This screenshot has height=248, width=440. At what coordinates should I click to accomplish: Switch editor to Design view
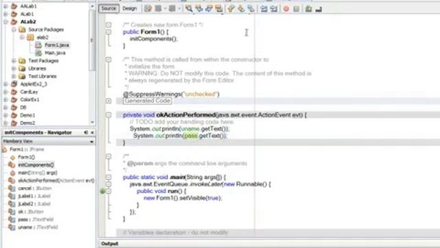(x=130, y=9)
